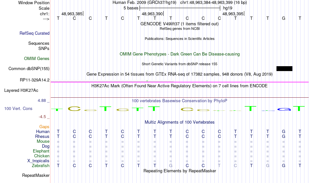The width and height of the screenshot is (309, 183).
Task: Click the GENCODE V49lift37 track title
Action: [x=180, y=24]
